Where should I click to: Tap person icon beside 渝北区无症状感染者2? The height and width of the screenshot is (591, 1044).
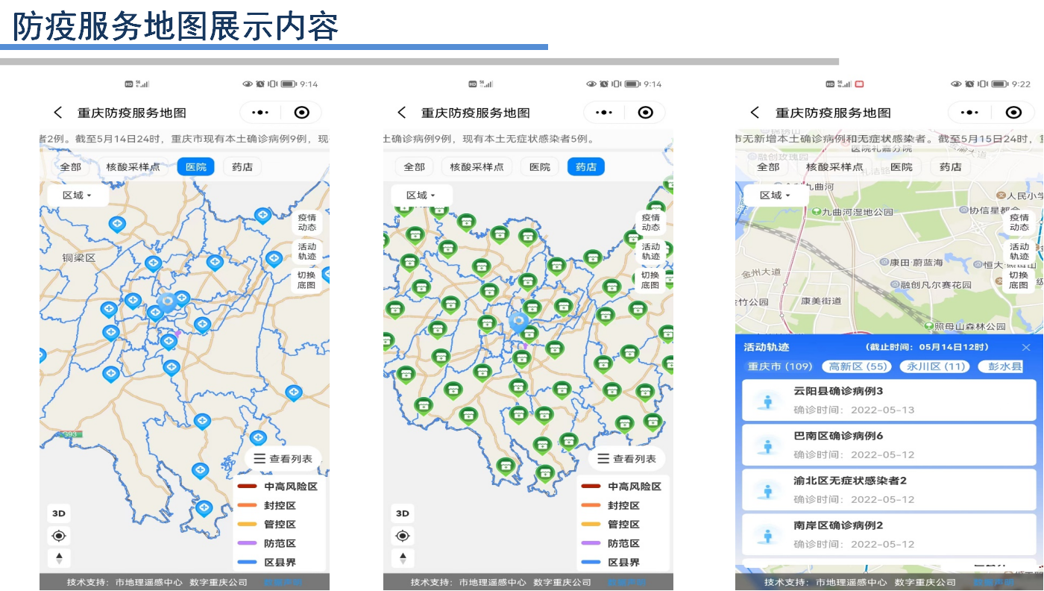(x=767, y=491)
